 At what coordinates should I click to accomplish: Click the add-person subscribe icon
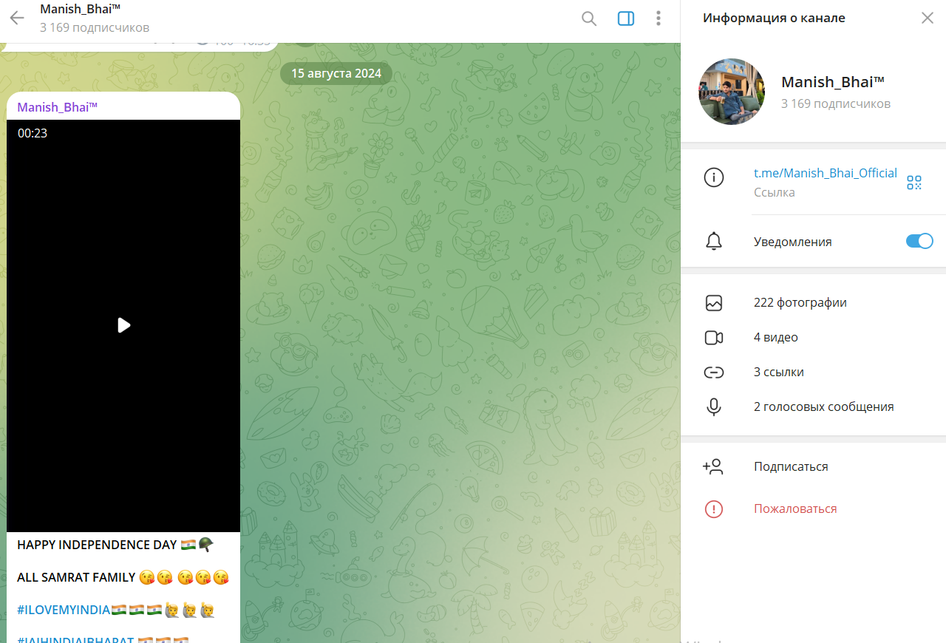tap(713, 466)
